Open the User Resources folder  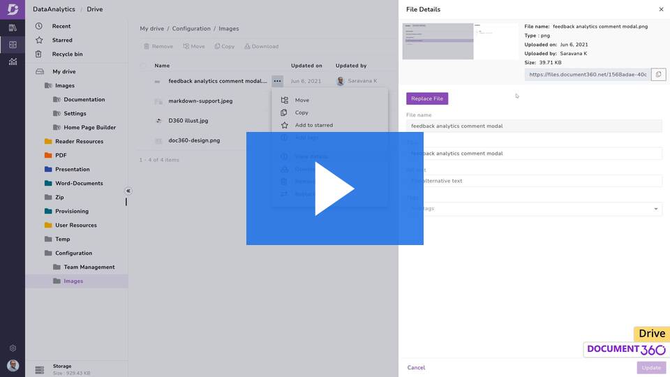[75, 226]
